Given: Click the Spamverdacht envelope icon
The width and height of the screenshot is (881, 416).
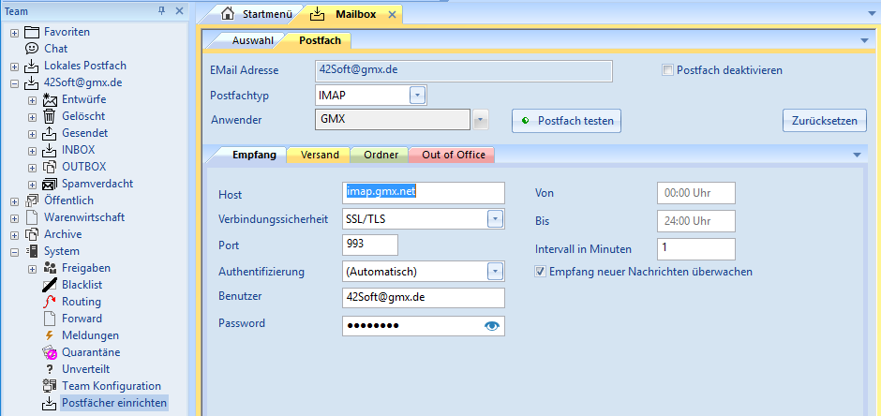Looking at the screenshot, I should pos(50,184).
